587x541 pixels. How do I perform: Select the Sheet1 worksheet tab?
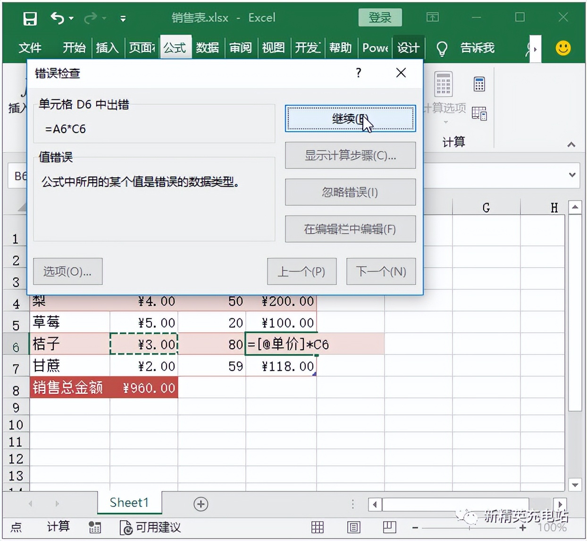coord(129,503)
